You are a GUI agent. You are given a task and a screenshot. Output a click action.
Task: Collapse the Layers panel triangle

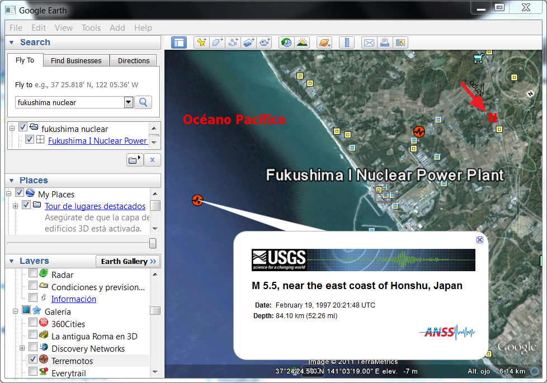coord(12,261)
